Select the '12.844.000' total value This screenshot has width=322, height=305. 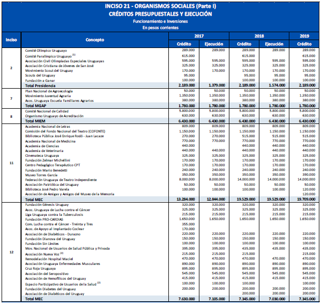click(x=216, y=199)
